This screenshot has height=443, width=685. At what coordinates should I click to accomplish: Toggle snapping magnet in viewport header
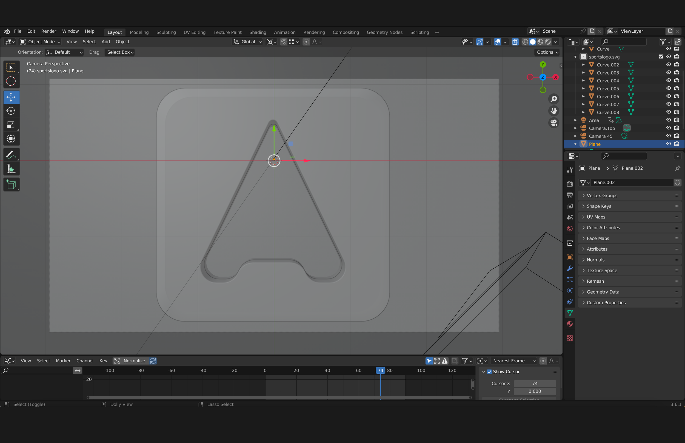click(283, 42)
